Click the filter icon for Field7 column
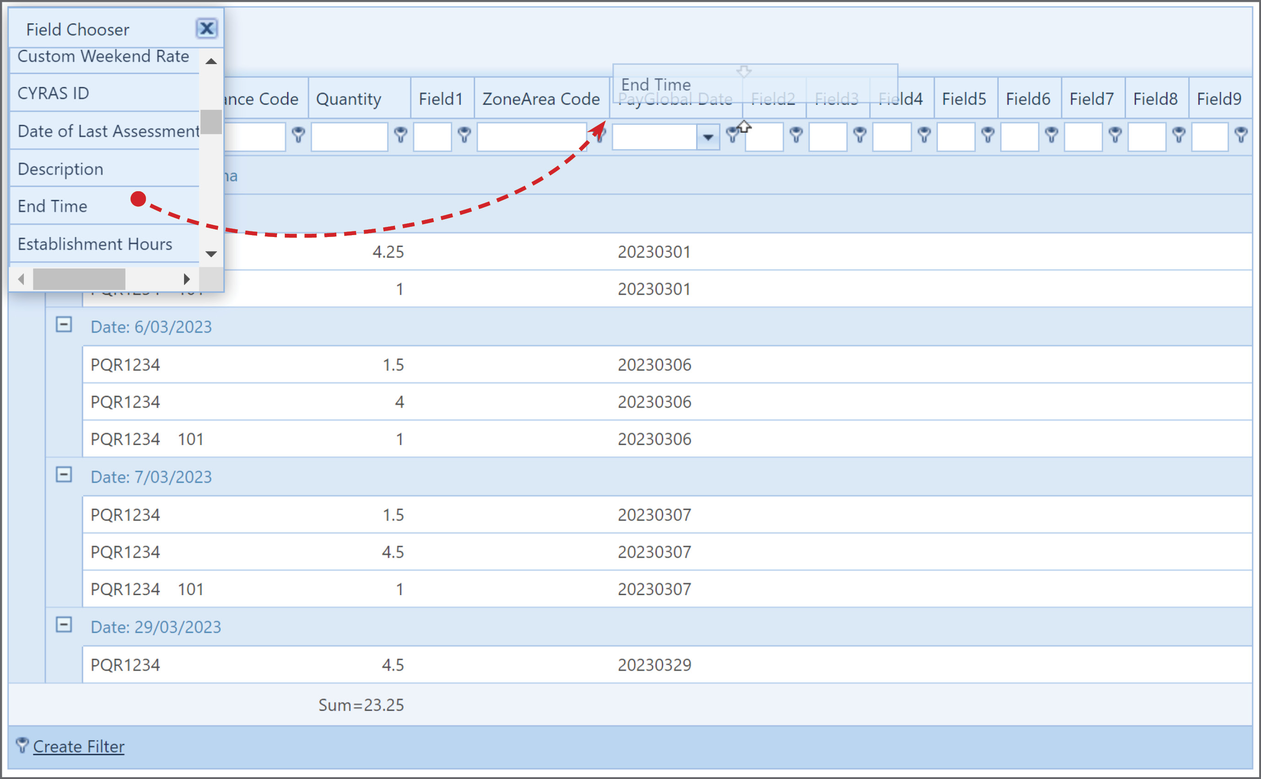Image resolution: width=1261 pixels, height=779 pixels. [x=1115, y=135]
